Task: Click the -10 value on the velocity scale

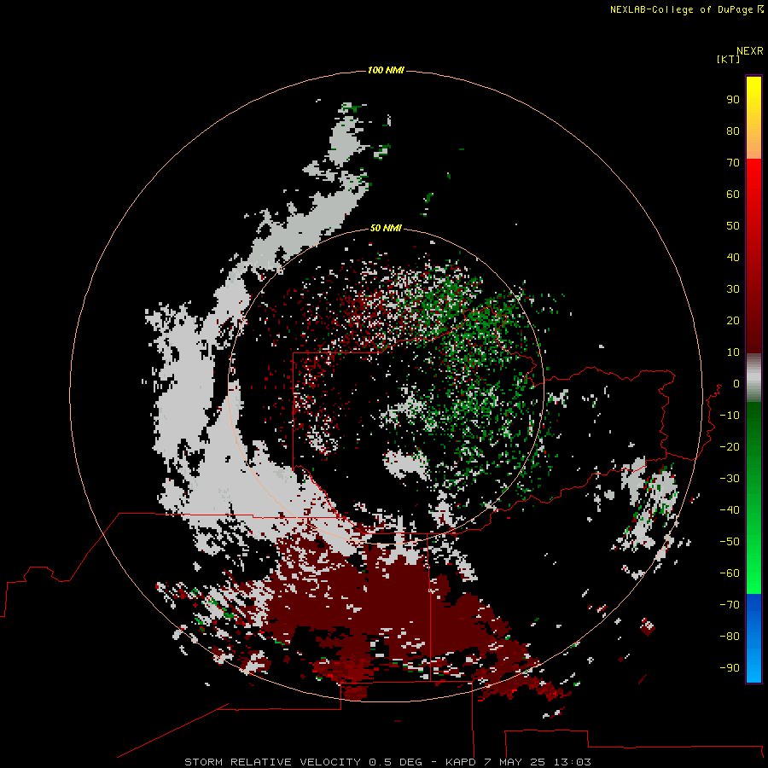Action: coord(730,416)
